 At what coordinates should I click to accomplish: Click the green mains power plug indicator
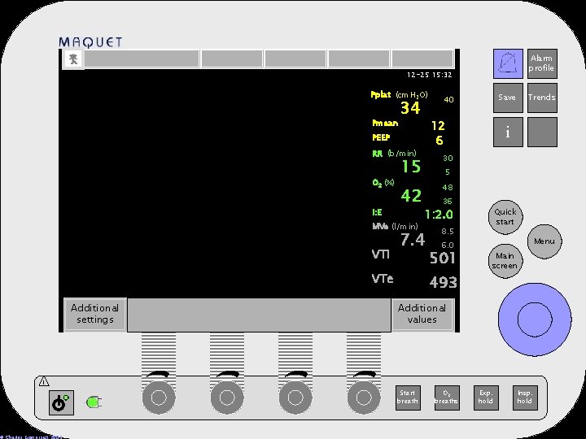tap(94, 402)
